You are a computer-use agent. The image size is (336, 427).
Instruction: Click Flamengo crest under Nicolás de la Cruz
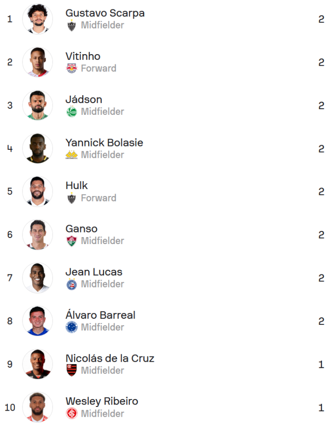coord(71,371)
